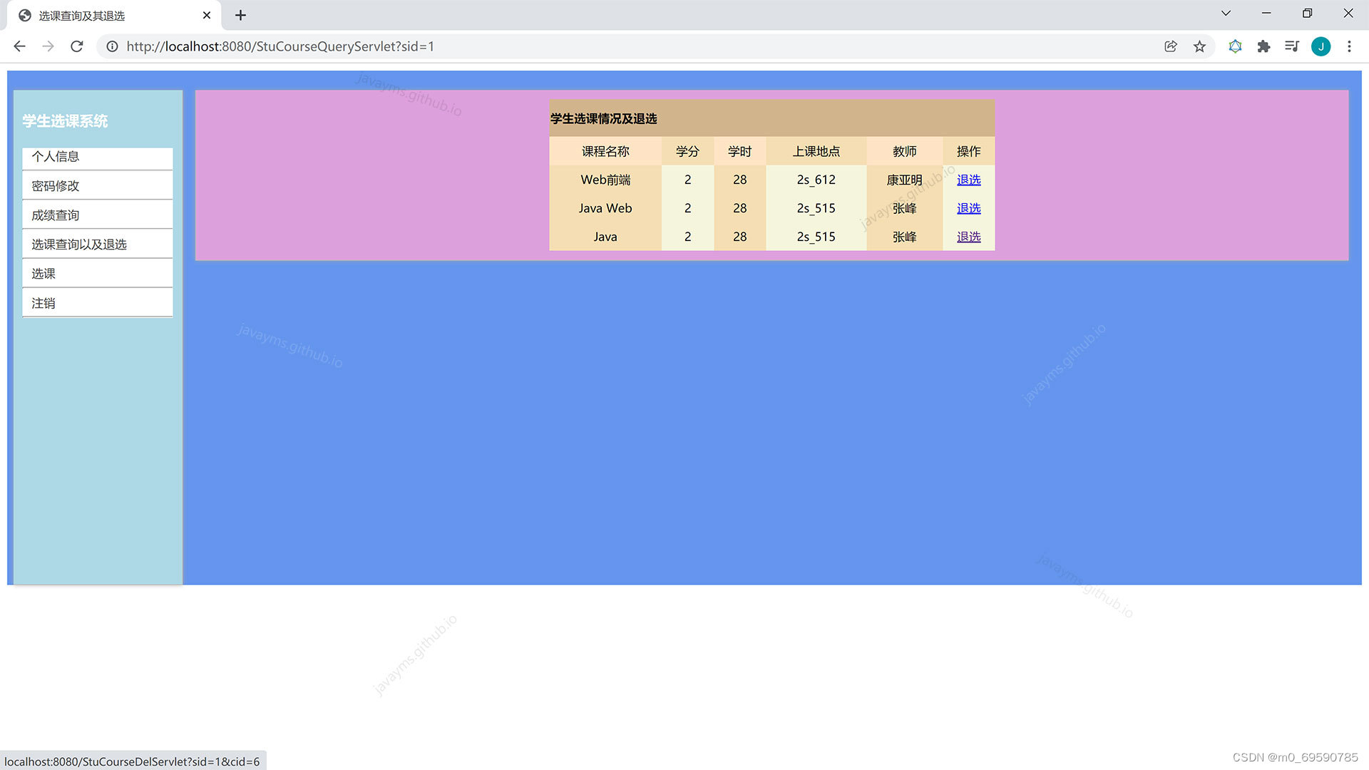Reload the current page
The image size is (1369, 770).
77,46
